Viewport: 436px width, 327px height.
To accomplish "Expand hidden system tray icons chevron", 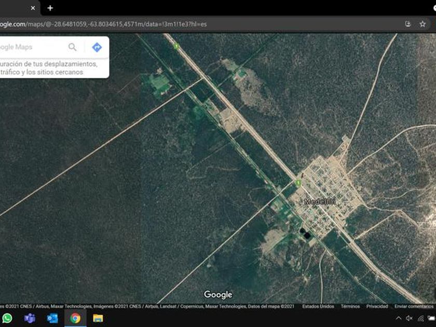I will point(398,318).
